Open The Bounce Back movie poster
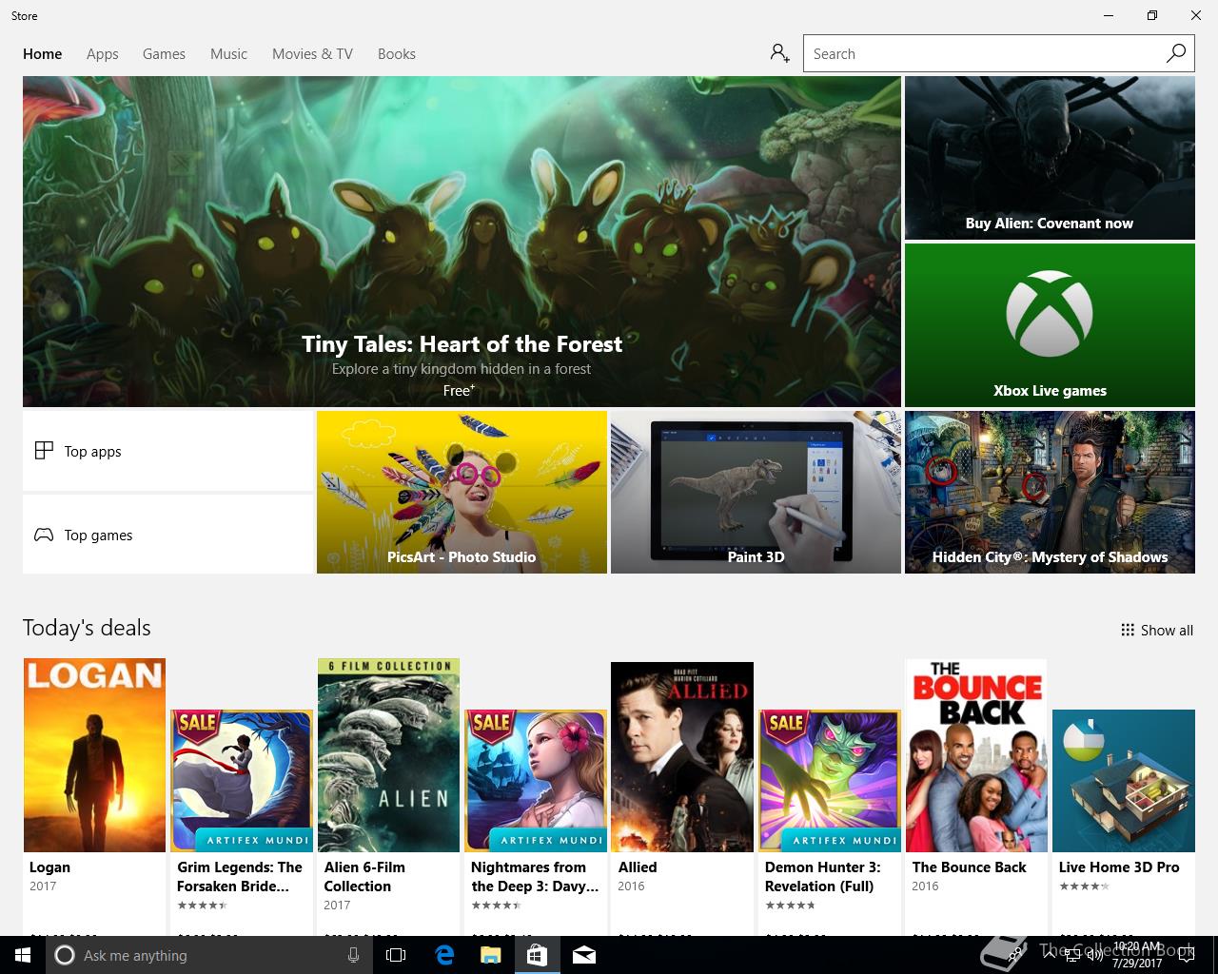 tap(976, 755)
